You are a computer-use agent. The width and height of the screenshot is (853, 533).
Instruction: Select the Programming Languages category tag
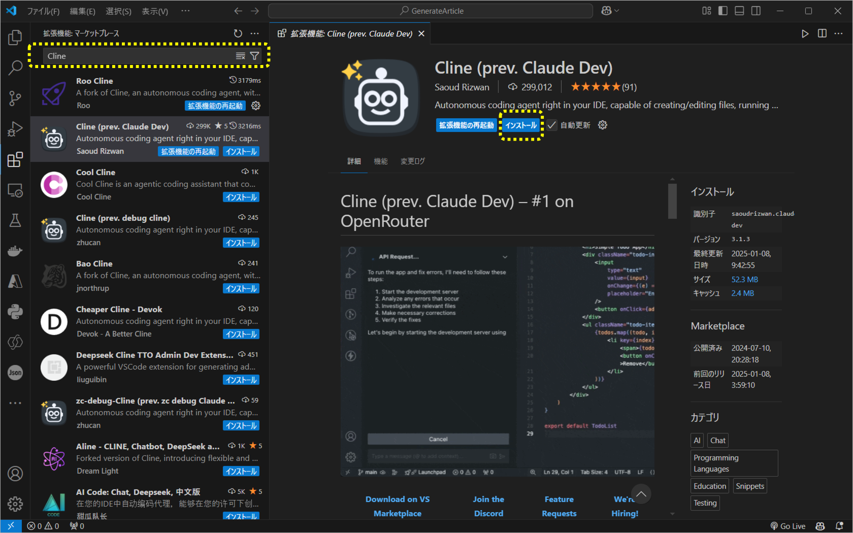point(734,463)
